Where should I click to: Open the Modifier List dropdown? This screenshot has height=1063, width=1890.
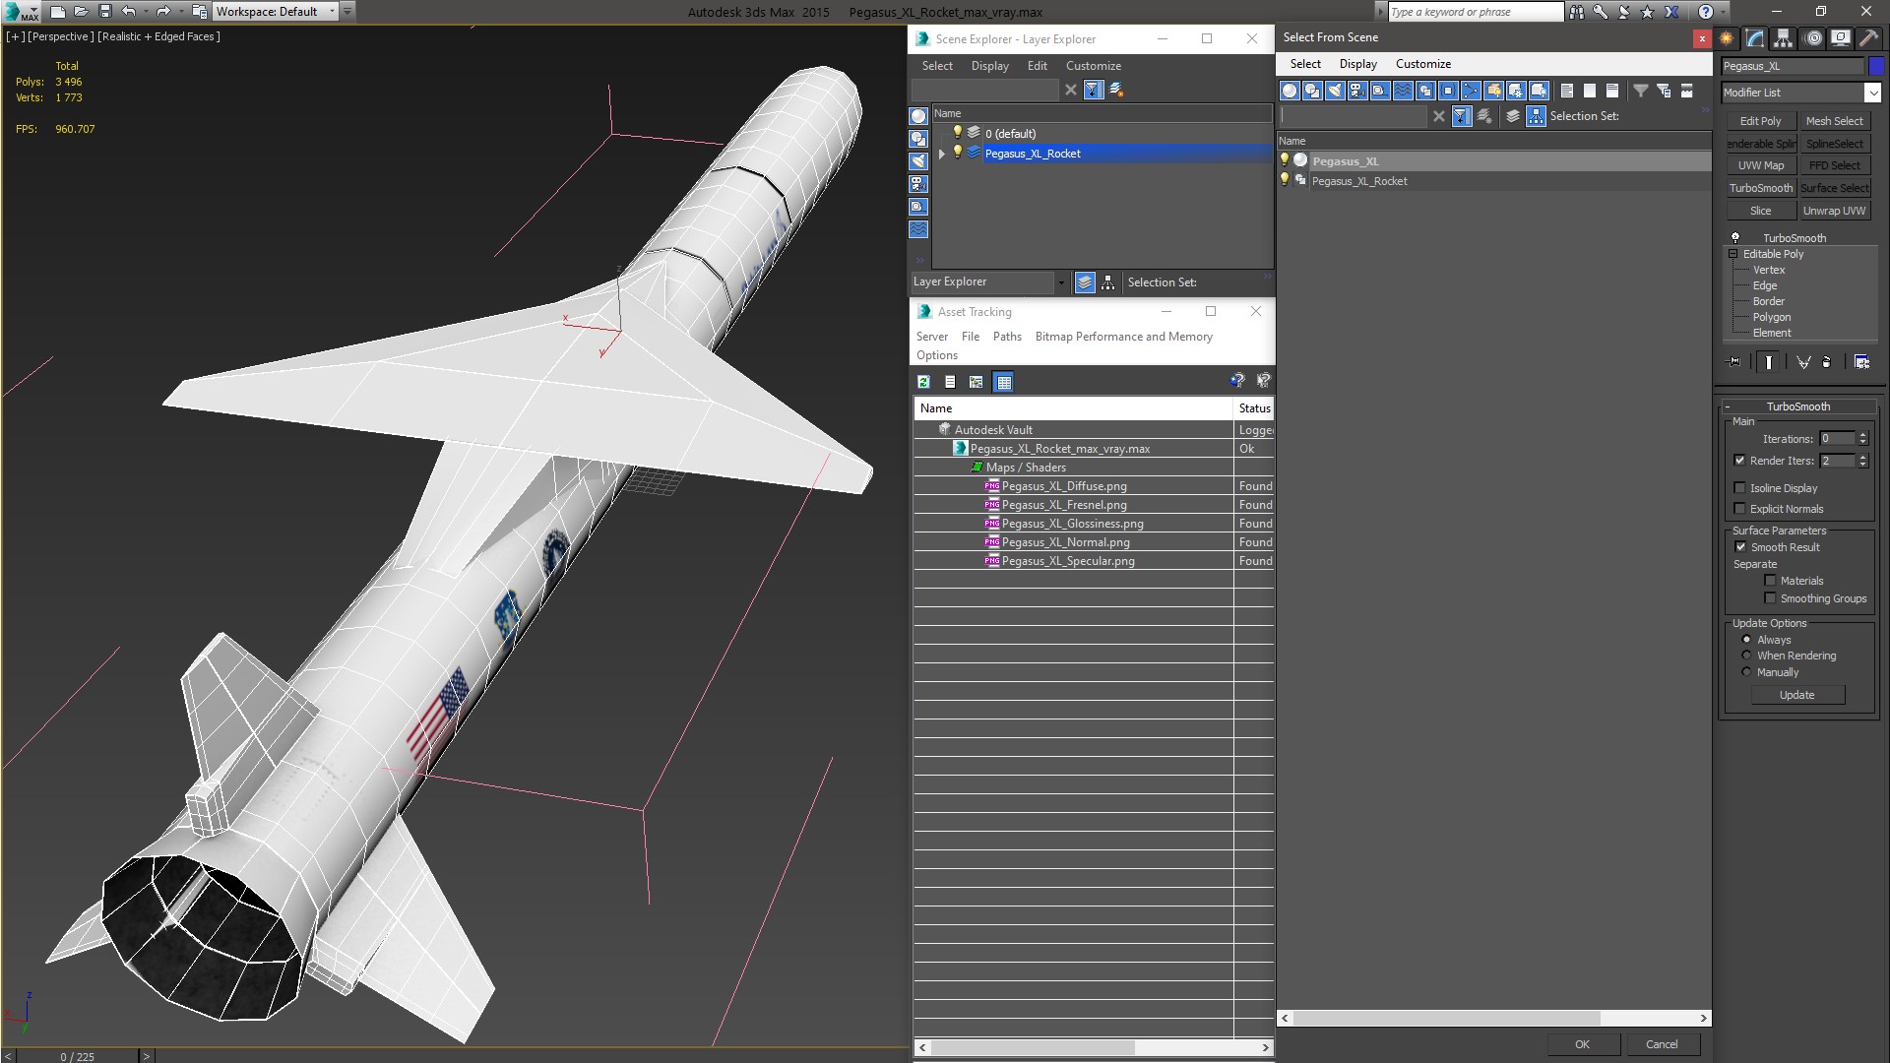point(1872,93)
